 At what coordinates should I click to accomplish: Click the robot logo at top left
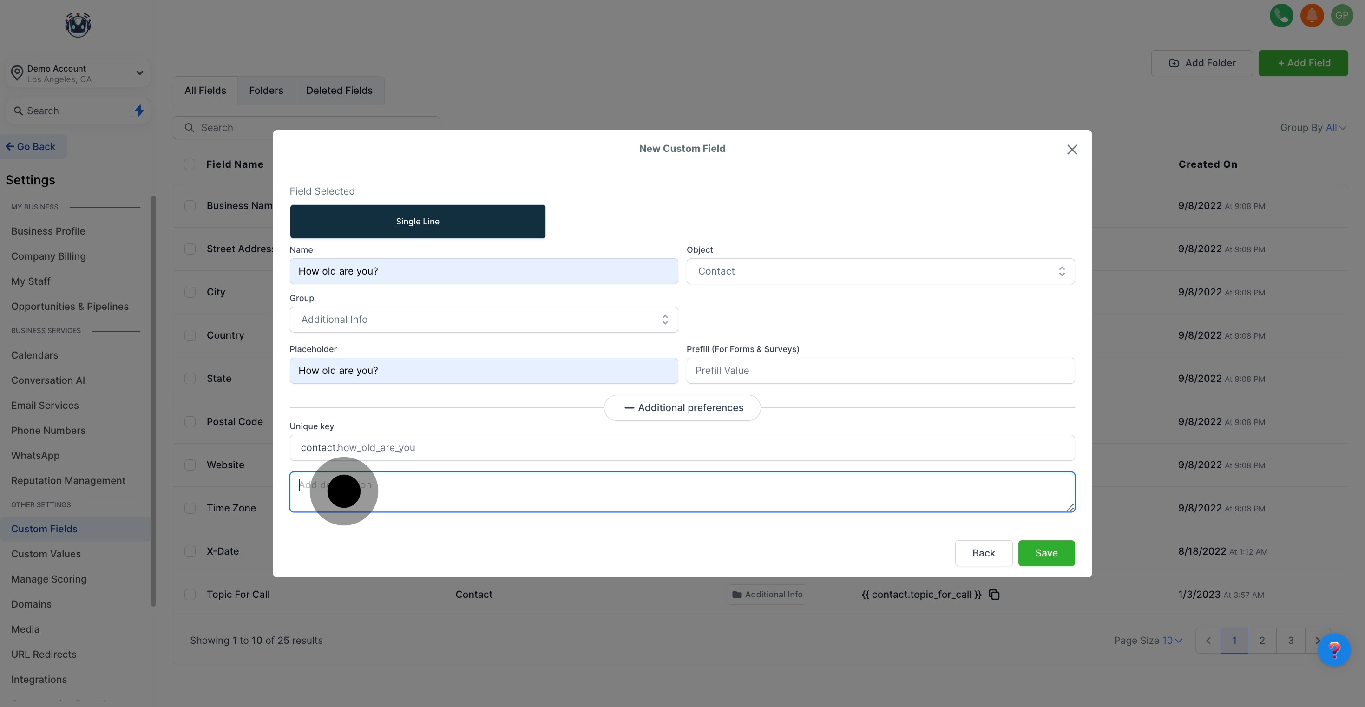pos(78,25)
